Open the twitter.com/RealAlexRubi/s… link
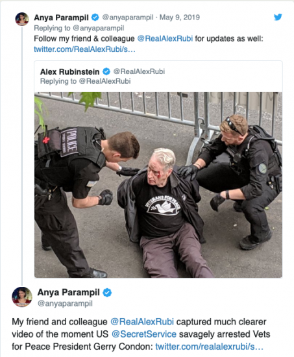The image size is (294, 357). pos(84,49)
